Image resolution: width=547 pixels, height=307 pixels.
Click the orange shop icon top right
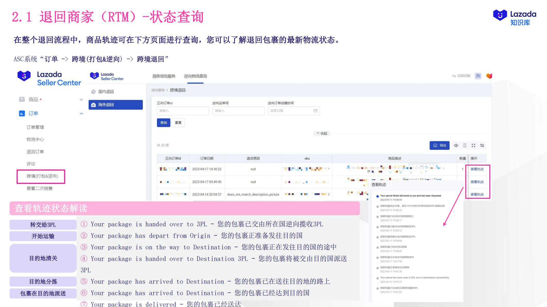489,76
